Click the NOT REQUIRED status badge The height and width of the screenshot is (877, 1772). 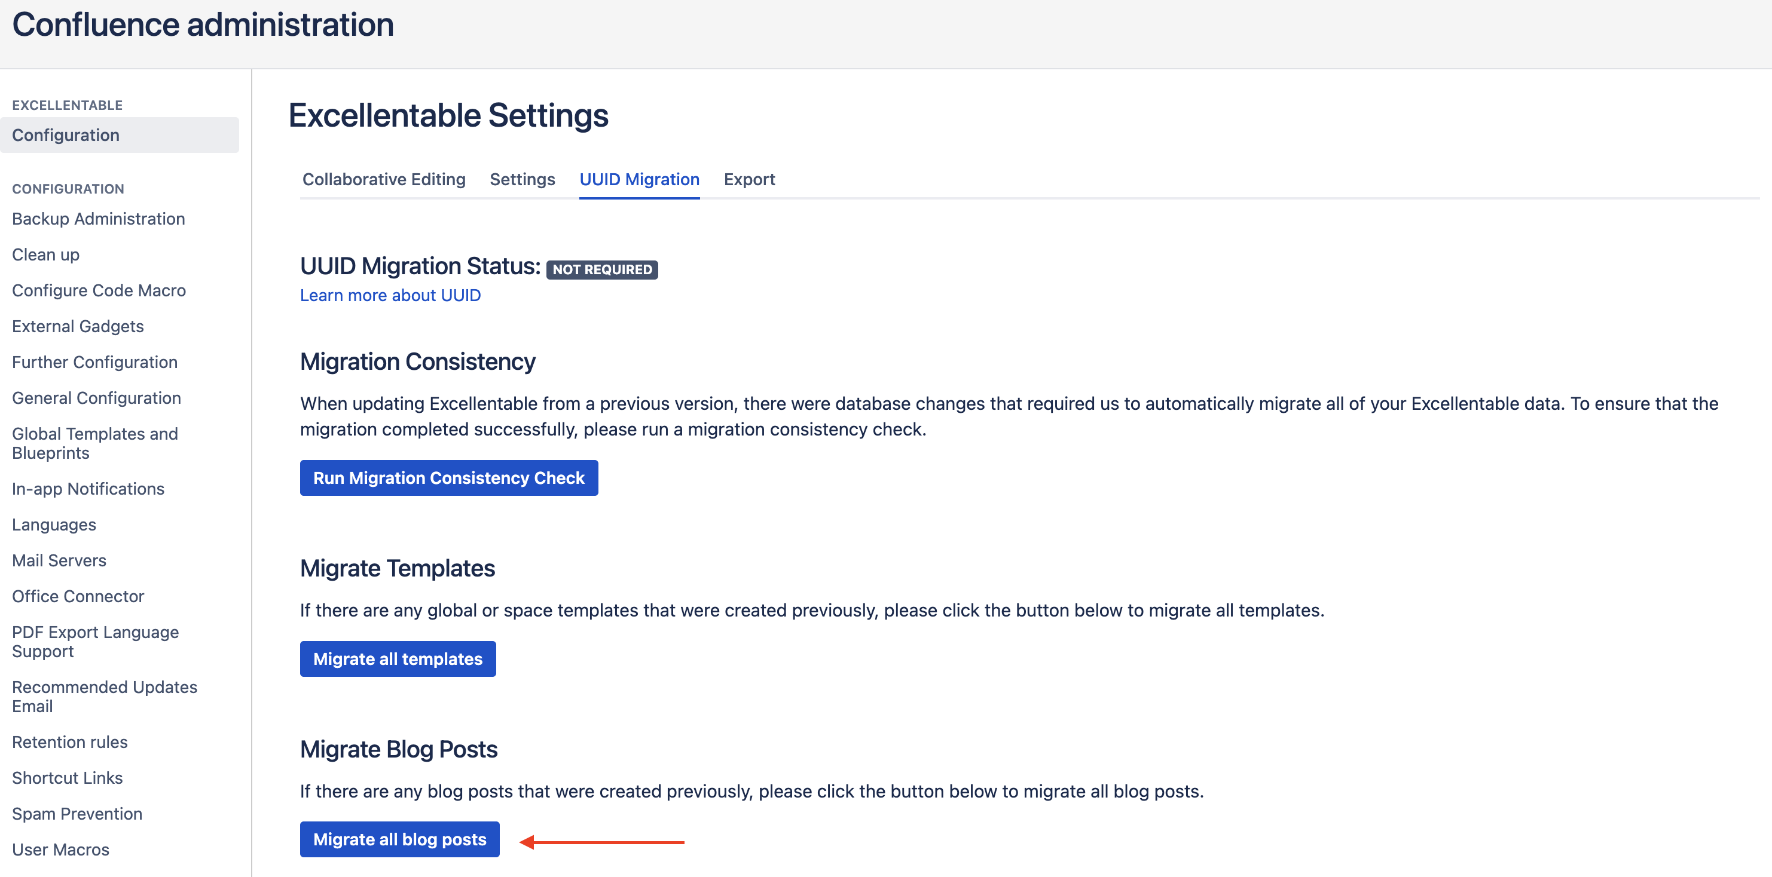(x=602, y=269)
